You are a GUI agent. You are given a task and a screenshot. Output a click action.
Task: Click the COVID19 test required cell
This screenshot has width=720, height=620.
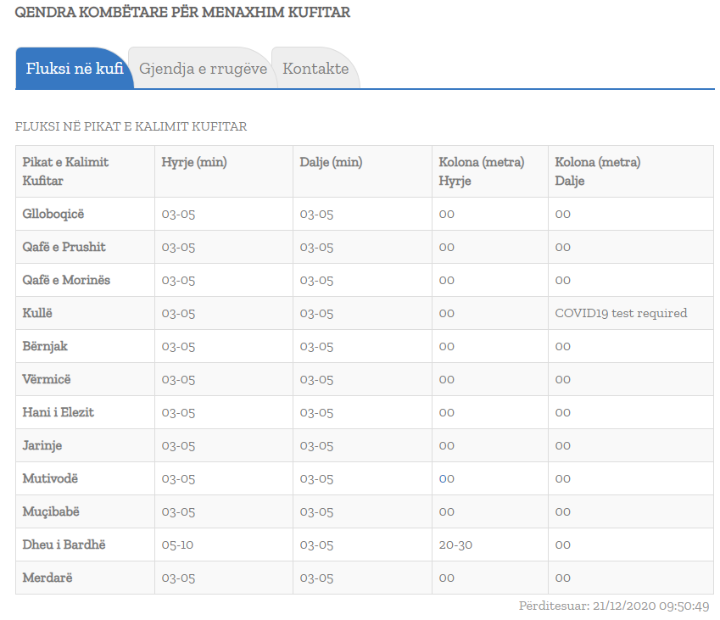pos(621,313)
